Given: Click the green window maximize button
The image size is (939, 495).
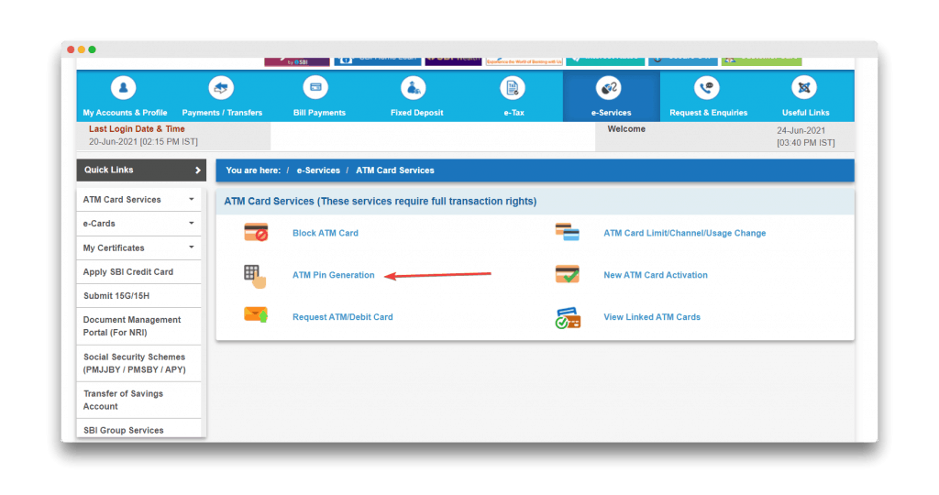Looking at the screenshot, I should pyautogui.click(x=93, y=49).
